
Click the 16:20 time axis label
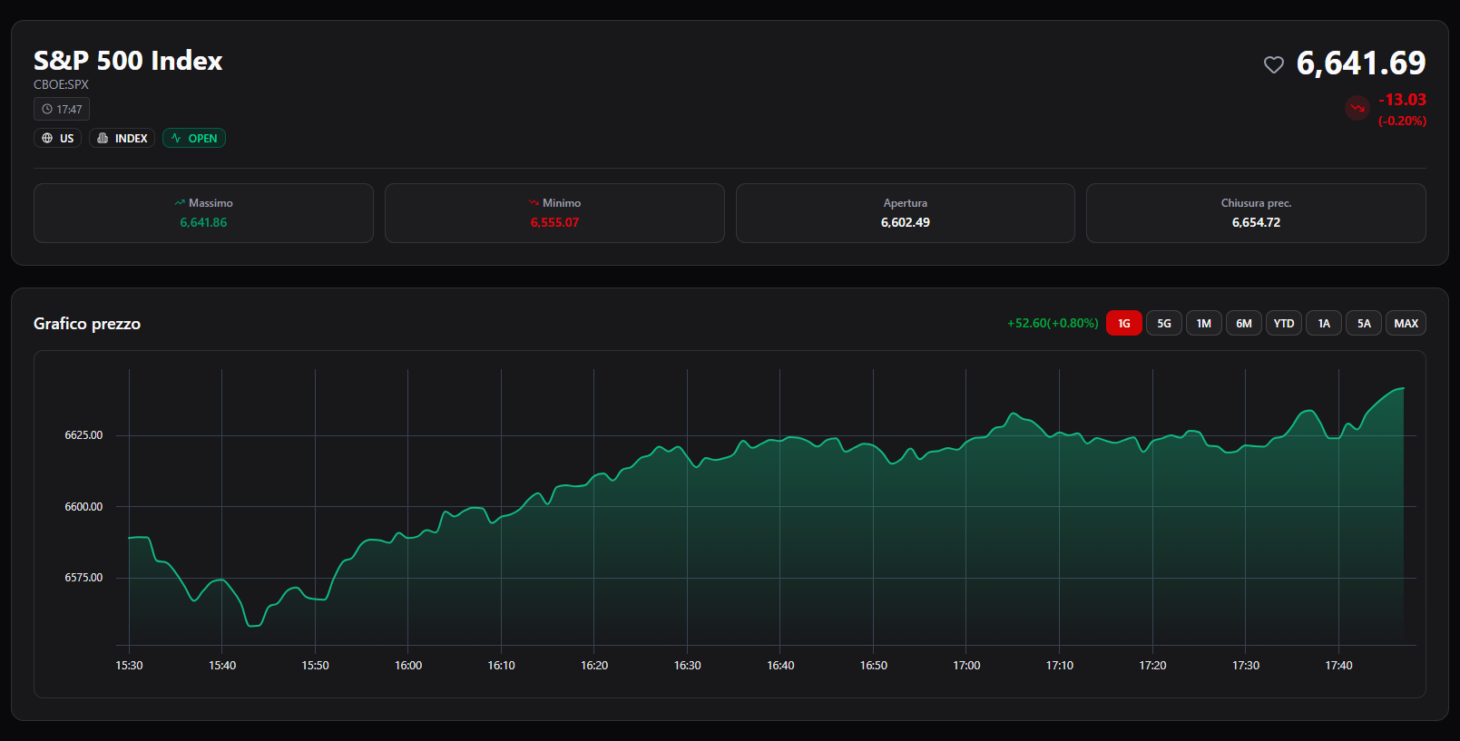tap(594, 666)
